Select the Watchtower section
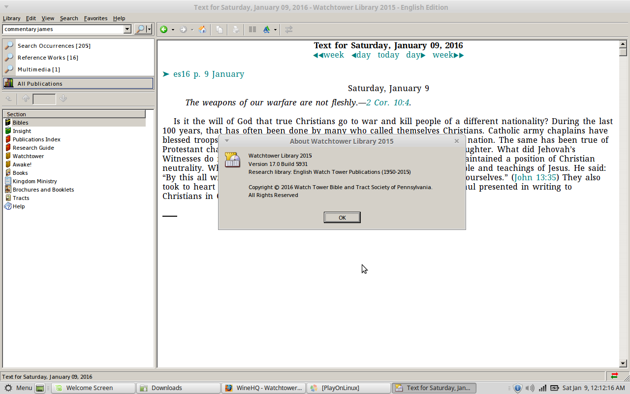Viewport: 630px width, 394px height. click(28, 156)
